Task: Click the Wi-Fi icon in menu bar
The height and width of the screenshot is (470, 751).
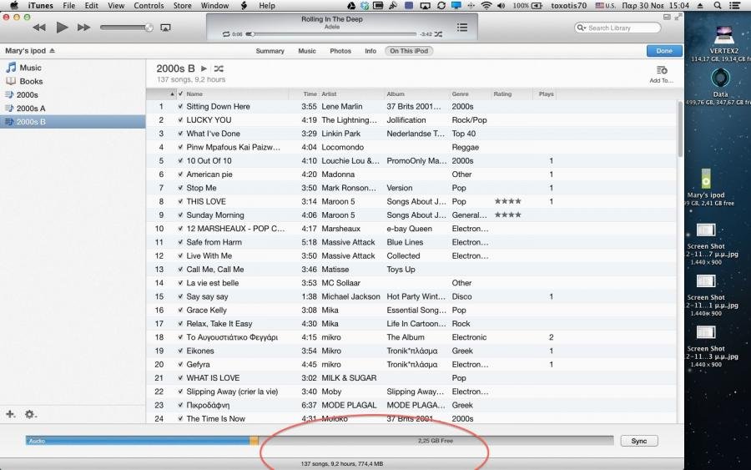Action: click(x=486, y=6)
